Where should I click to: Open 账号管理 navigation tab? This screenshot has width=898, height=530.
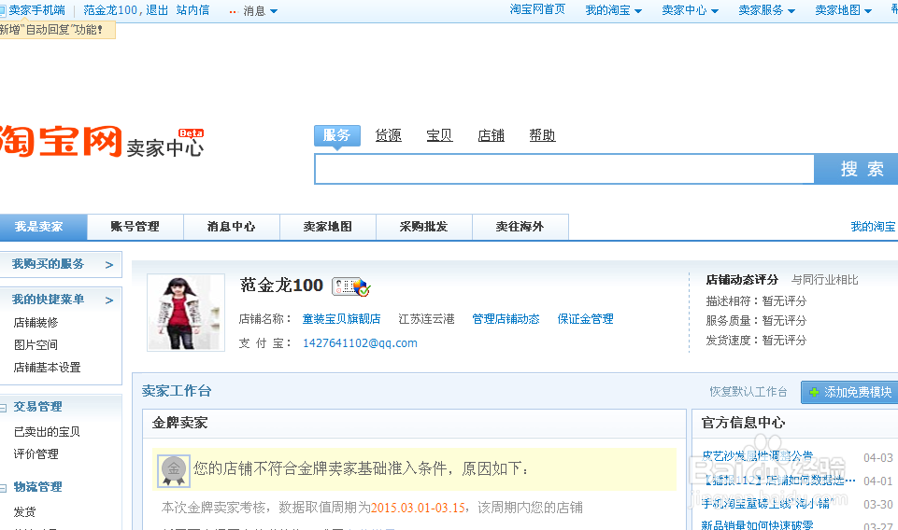click(135, 227)
